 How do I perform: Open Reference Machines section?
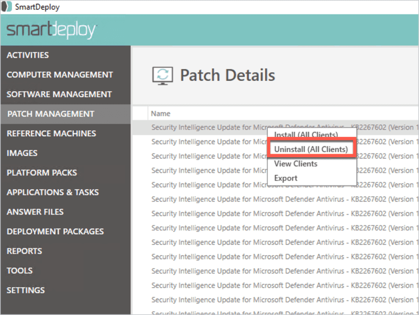point(51,134)
